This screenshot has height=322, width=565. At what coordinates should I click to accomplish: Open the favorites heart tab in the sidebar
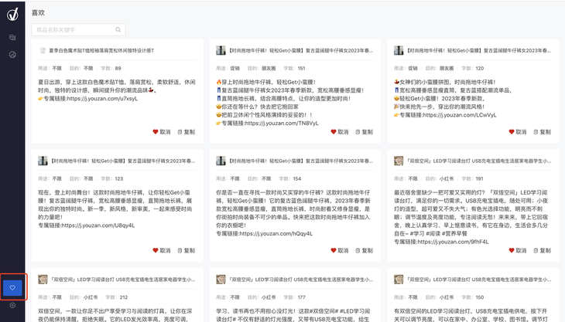[x=12, y=287]
